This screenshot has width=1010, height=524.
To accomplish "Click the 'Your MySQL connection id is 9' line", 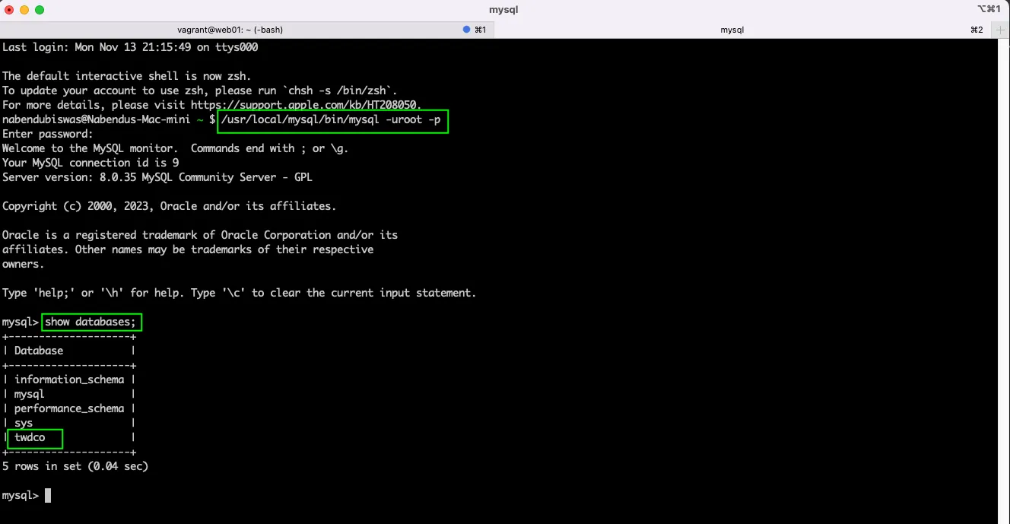I will [91, 163].
